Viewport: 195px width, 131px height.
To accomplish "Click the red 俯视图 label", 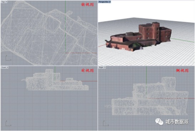I will pos(87,5).
